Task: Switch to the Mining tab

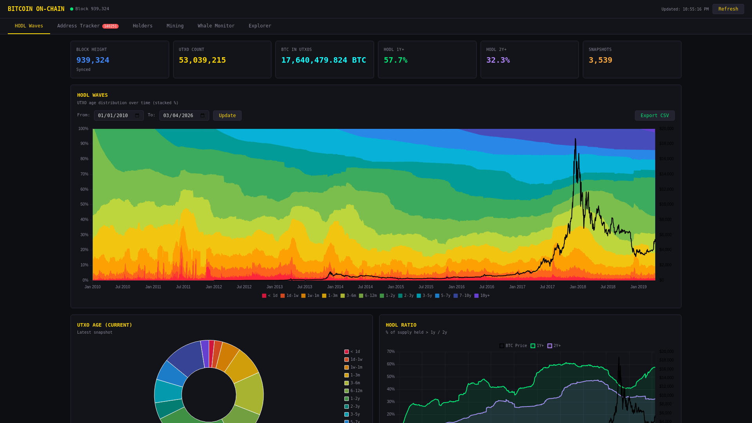Action: (175, 26)
